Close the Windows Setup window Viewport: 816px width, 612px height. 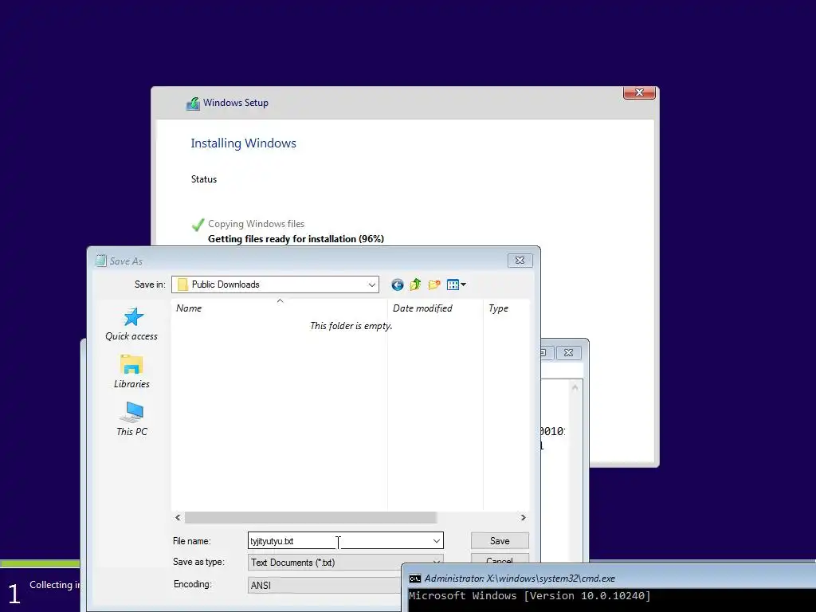click(639, 92)
